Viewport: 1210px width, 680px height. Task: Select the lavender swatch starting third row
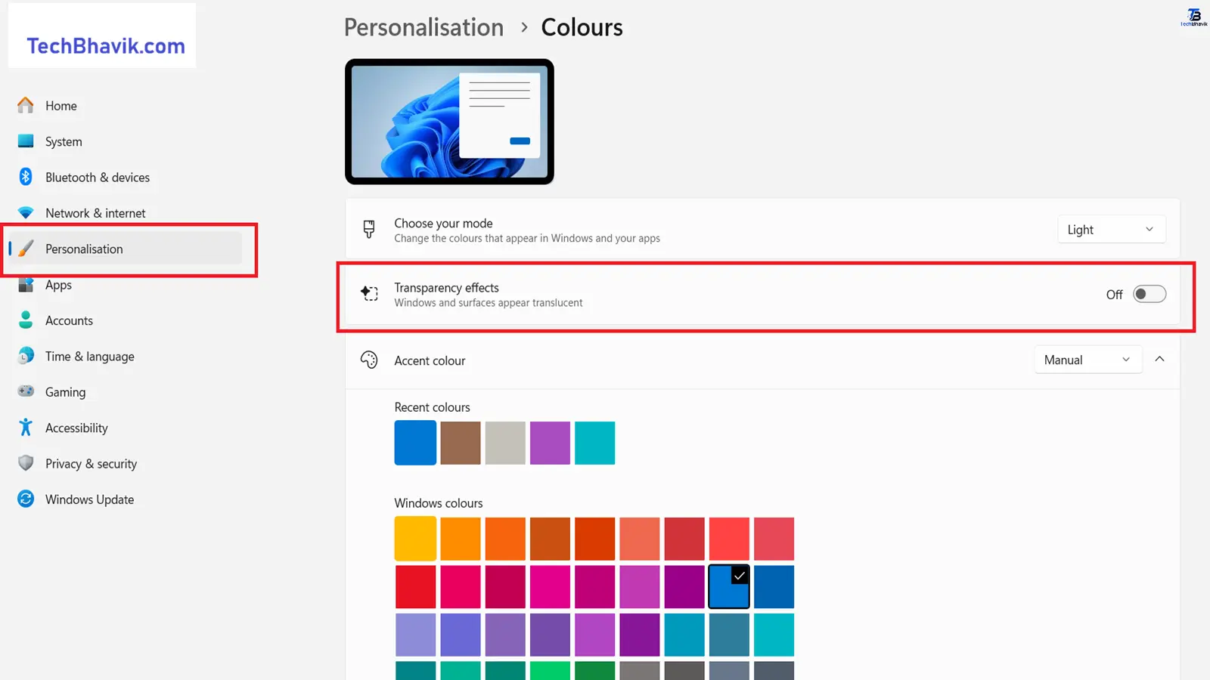(x=415, y=635)
